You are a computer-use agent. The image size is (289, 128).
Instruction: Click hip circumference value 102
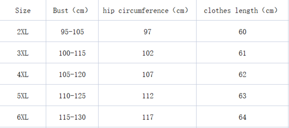(x=147, y=53)
